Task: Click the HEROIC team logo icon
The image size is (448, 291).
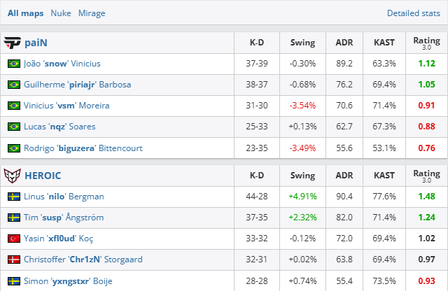Action: coord(12,175)
